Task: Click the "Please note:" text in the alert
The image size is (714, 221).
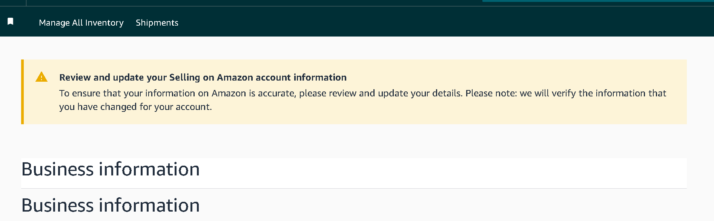Action: tap(491, 93)
